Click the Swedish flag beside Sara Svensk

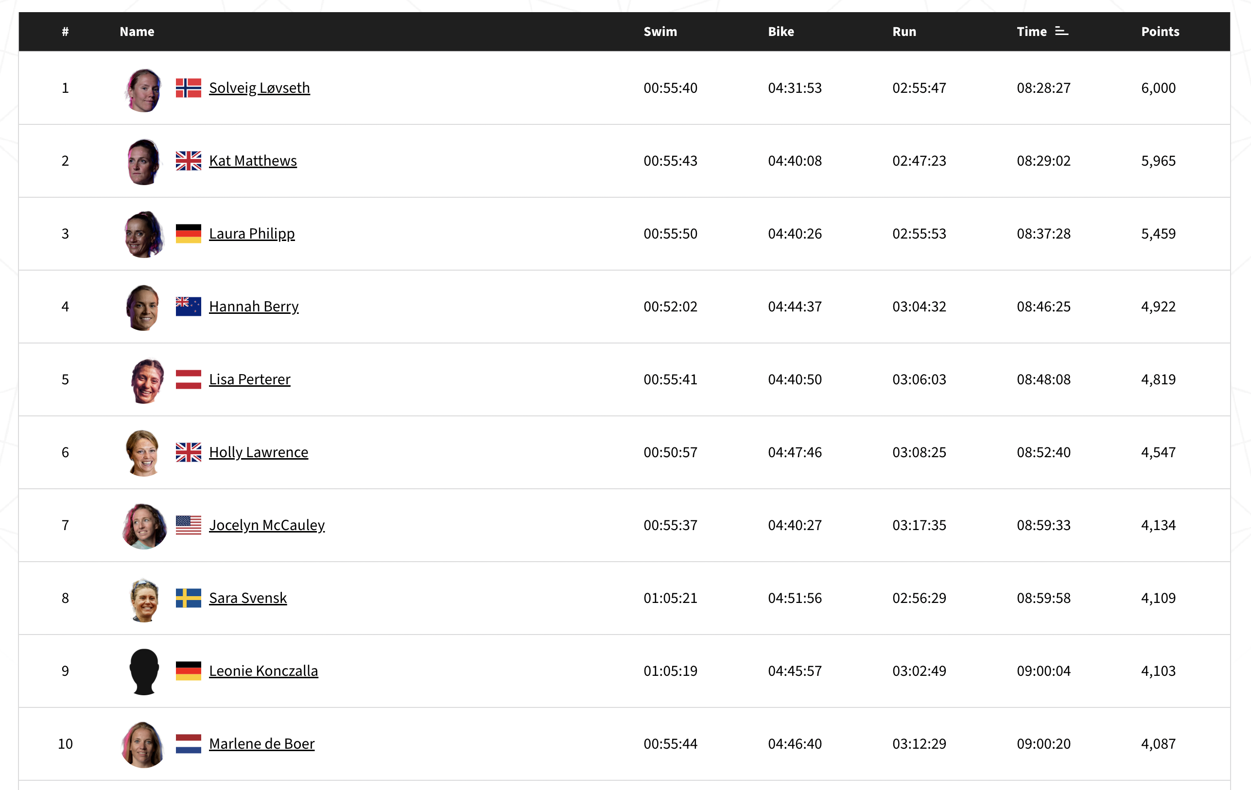(188, 598)
